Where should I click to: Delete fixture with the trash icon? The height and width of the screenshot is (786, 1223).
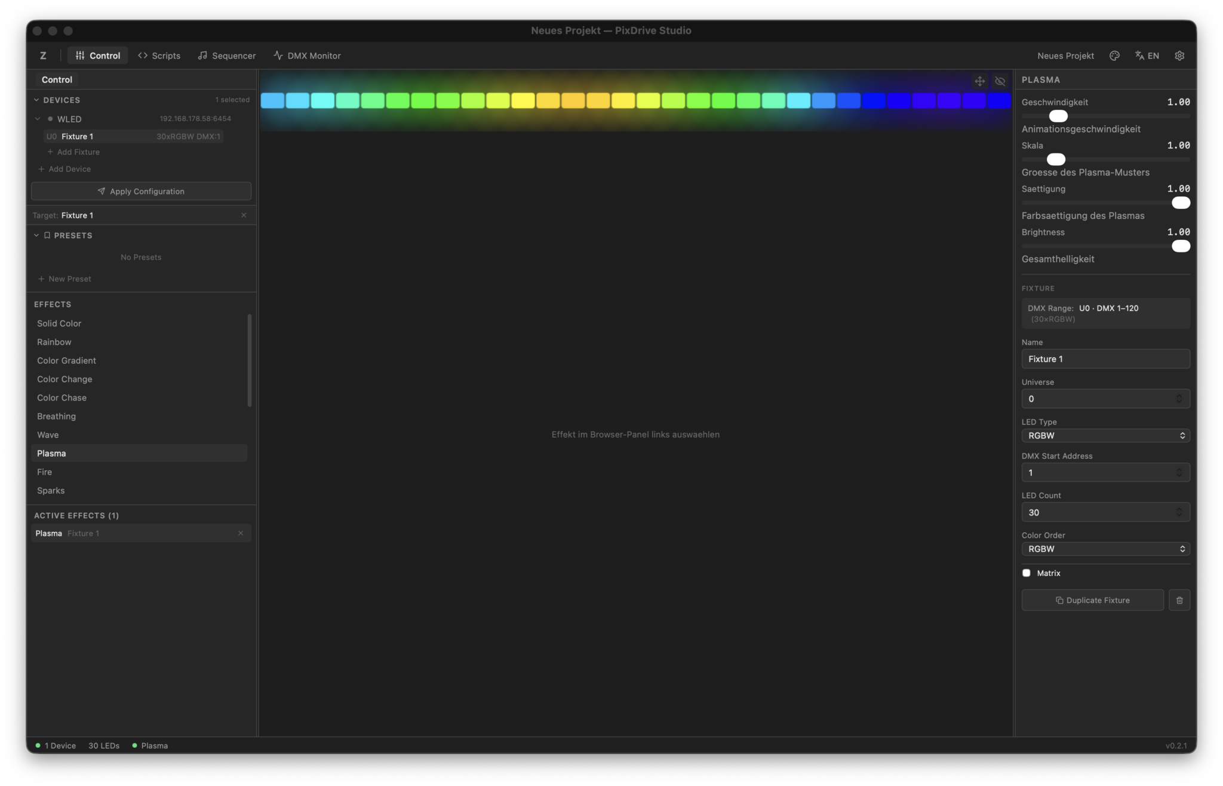(1179, 600)
